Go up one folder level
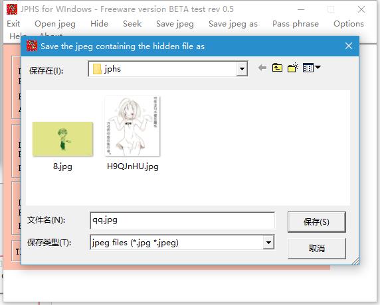Viewport: 380px width, 305px height. pos(277,68)
